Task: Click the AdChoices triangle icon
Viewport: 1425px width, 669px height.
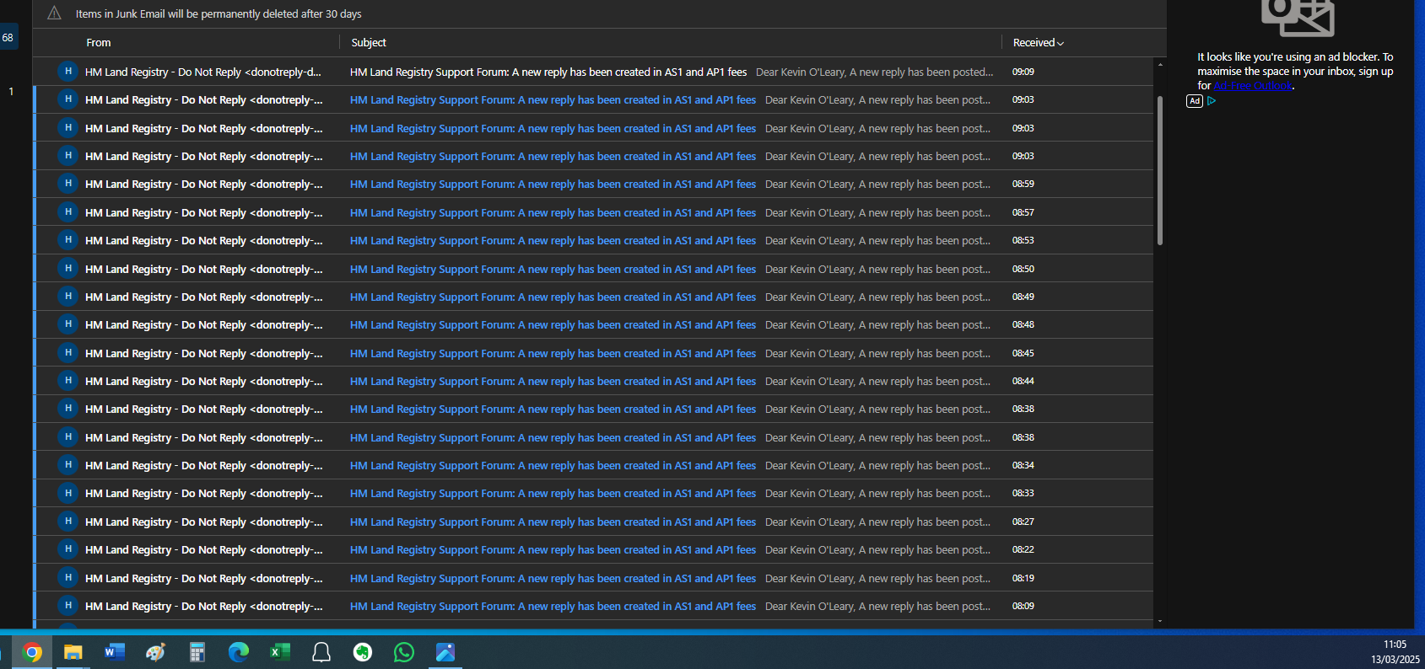Action: tap(1212, 101)
